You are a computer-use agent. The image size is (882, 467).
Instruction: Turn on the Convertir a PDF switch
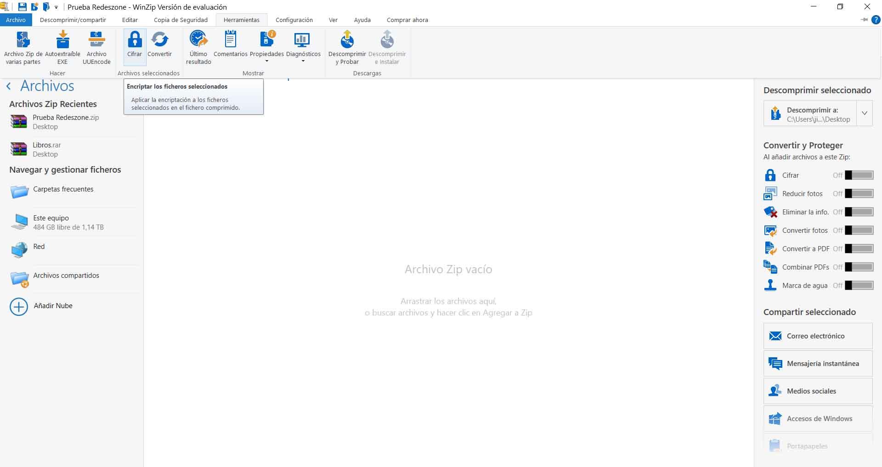(x=859, y=248)
